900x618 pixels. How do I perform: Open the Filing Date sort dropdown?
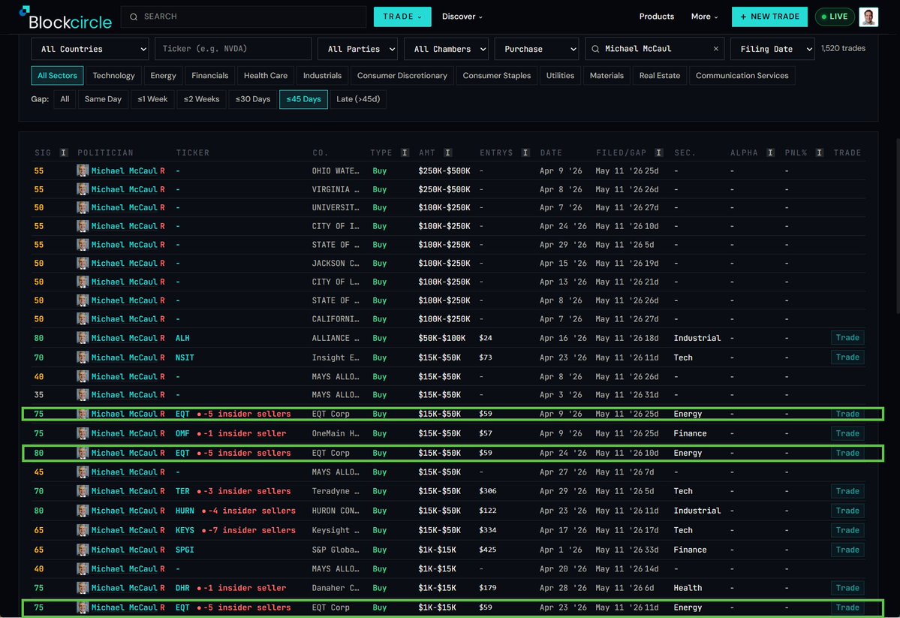point(772,49)
